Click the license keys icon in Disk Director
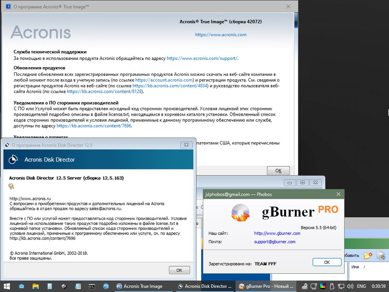This screenshot has height=292, width=389. (11, 186)
